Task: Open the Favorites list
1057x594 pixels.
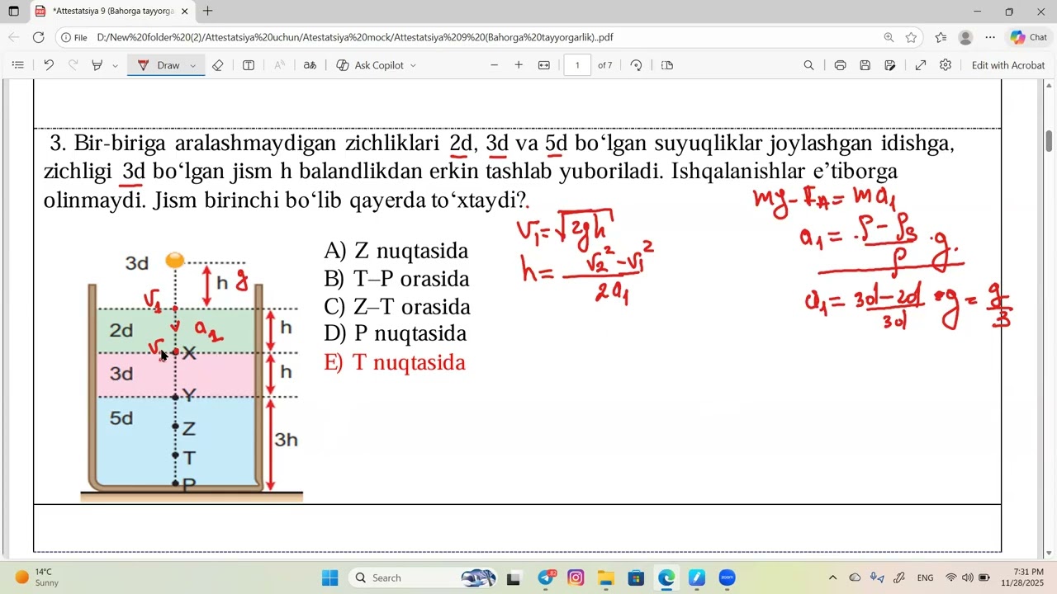Action: [x=941, y=37]
